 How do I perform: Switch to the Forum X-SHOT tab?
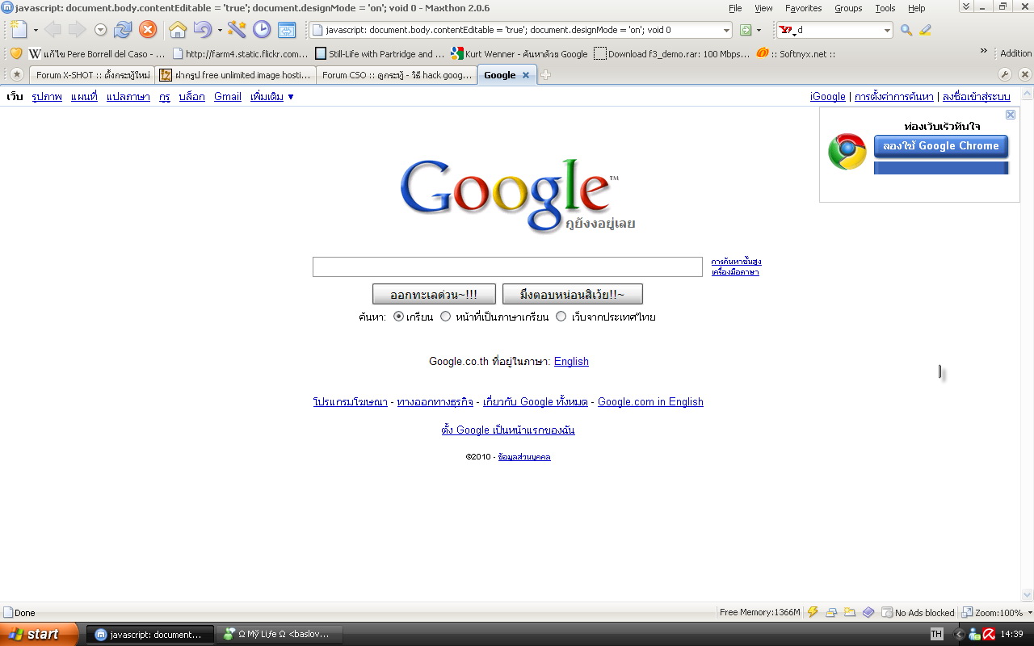coord(90,75)
